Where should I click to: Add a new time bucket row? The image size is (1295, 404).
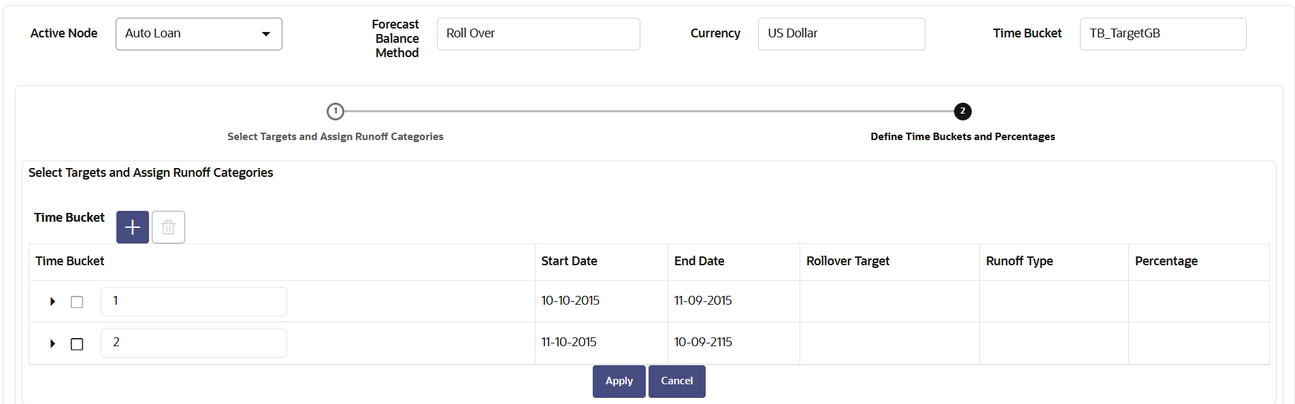133,227
